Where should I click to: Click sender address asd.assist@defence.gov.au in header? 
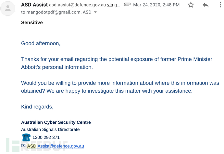click(77, 5)
